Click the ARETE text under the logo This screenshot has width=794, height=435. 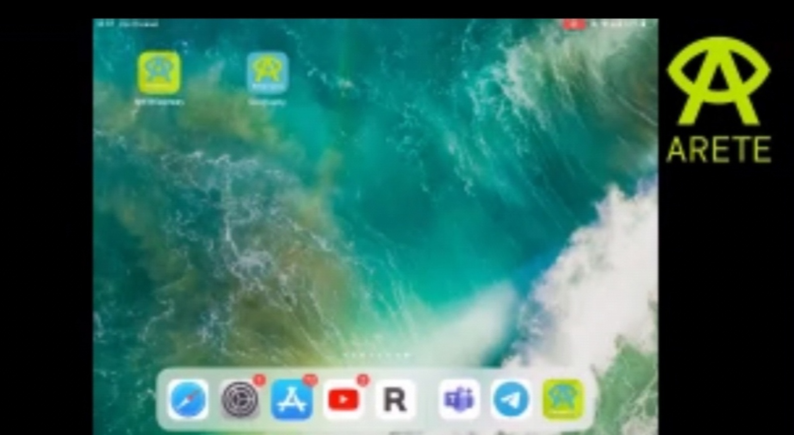tap(718, 150)
